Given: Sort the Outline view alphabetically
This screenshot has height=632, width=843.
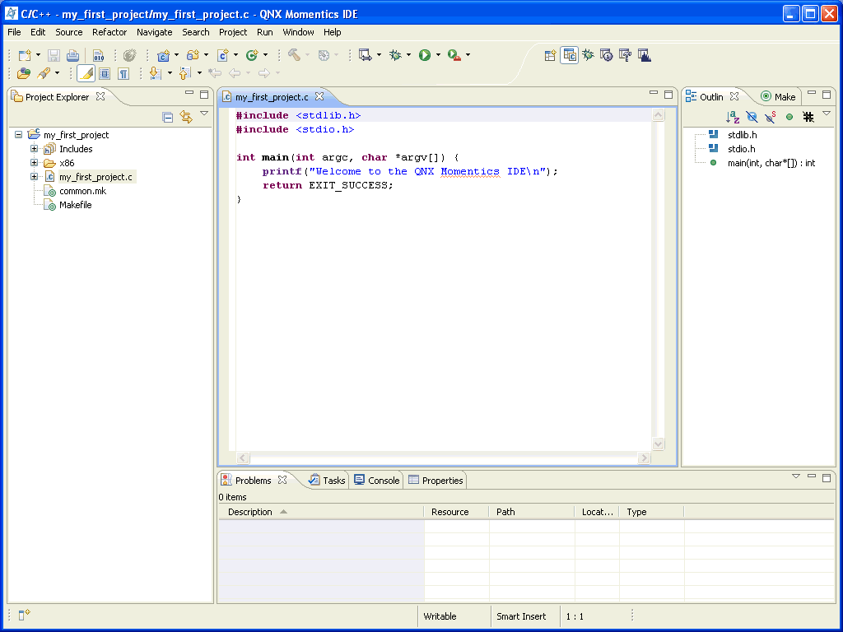Looking at the screenshot, I should [733, 117].
